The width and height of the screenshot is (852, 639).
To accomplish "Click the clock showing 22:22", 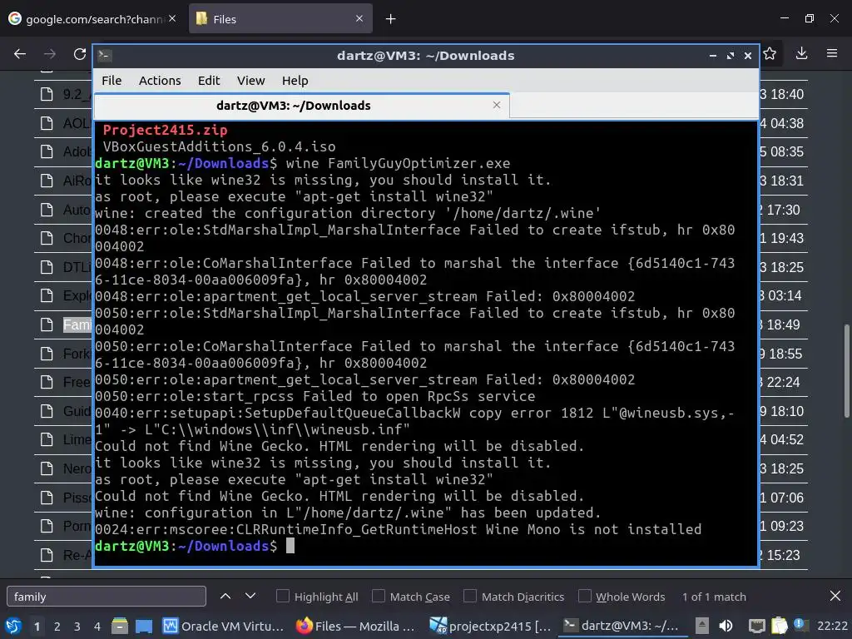I will (832, 626).
